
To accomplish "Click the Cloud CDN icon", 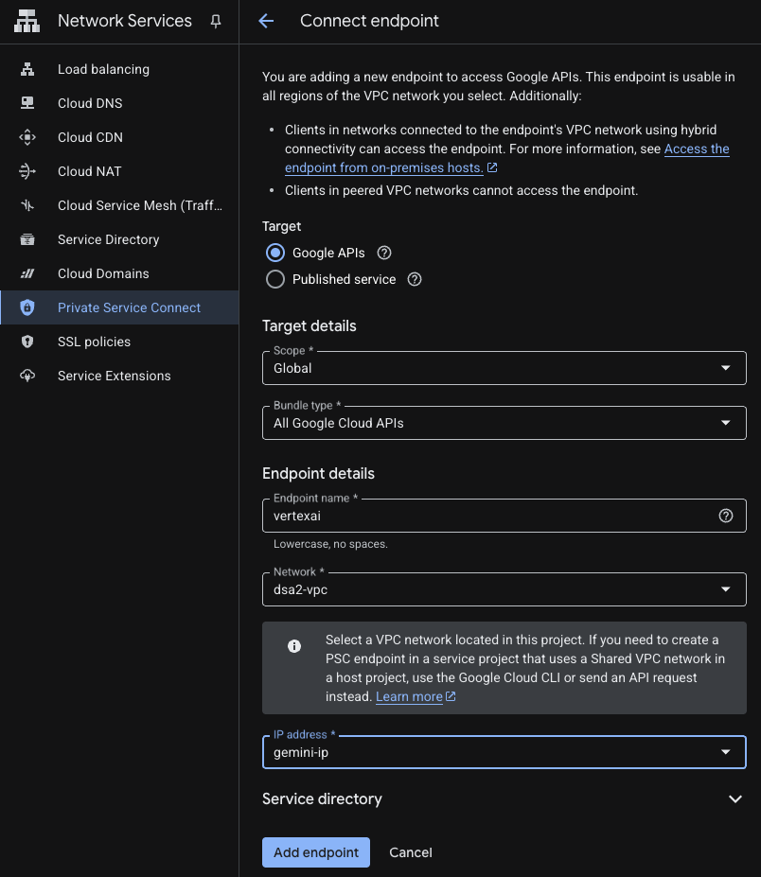I will (27, 137).
